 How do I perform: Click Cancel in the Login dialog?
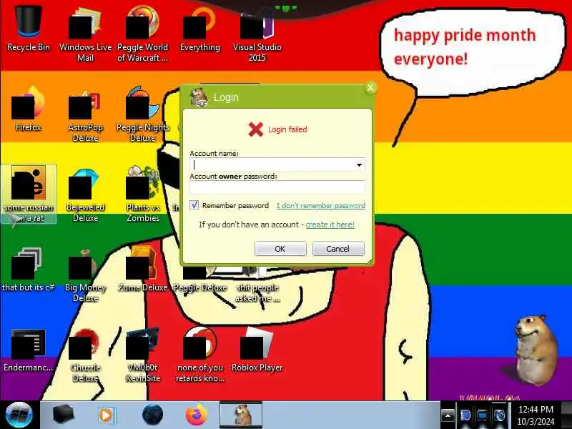338,249
